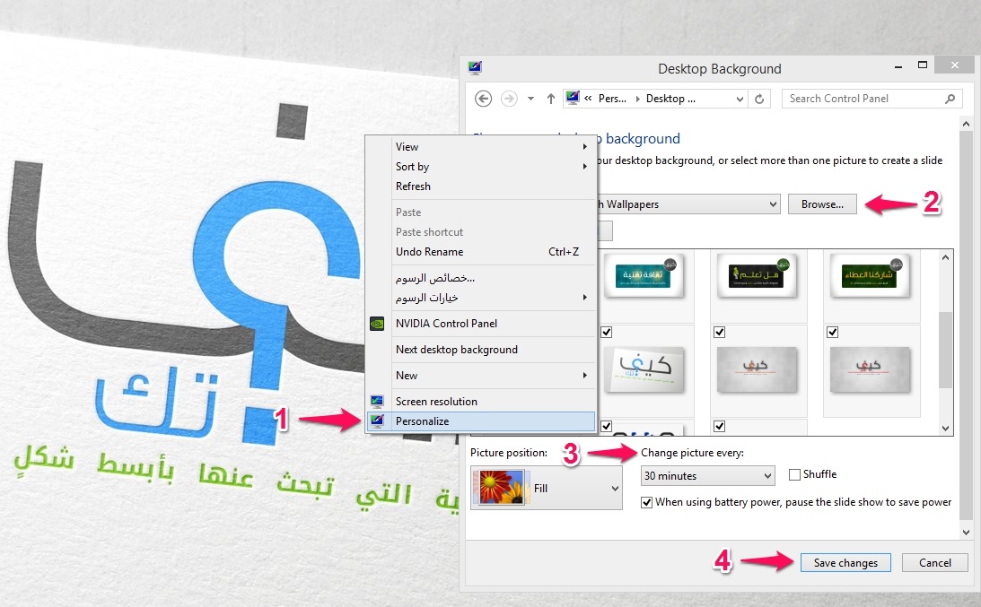Click Save changes
The image size is (981, 607).
(x=845, y=562)
